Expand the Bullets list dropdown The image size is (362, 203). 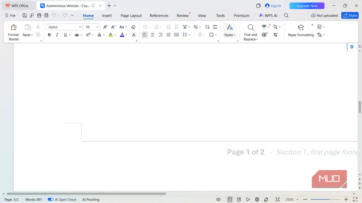pyautogui.click(x=150, y=27)
